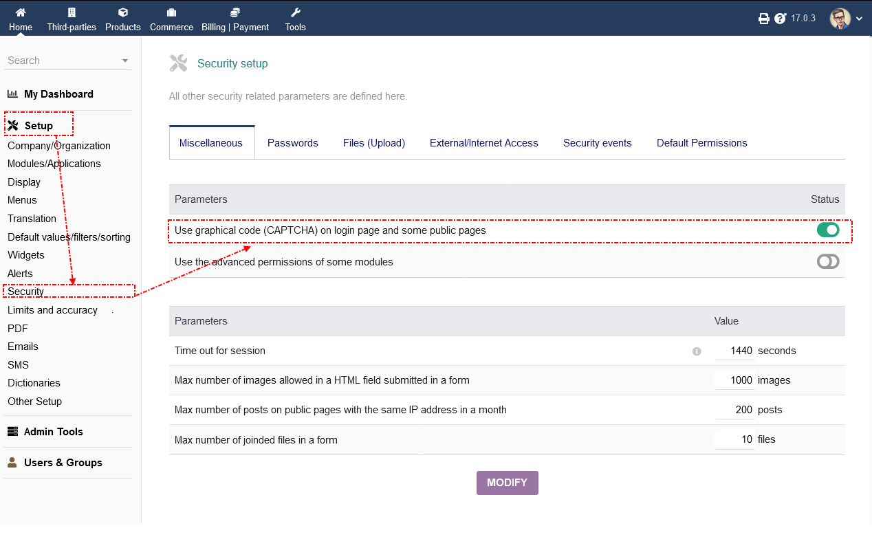Screen dimensions: 872x537
Task: Open the Tools wrench icon
Action: [x=296, y=12]
